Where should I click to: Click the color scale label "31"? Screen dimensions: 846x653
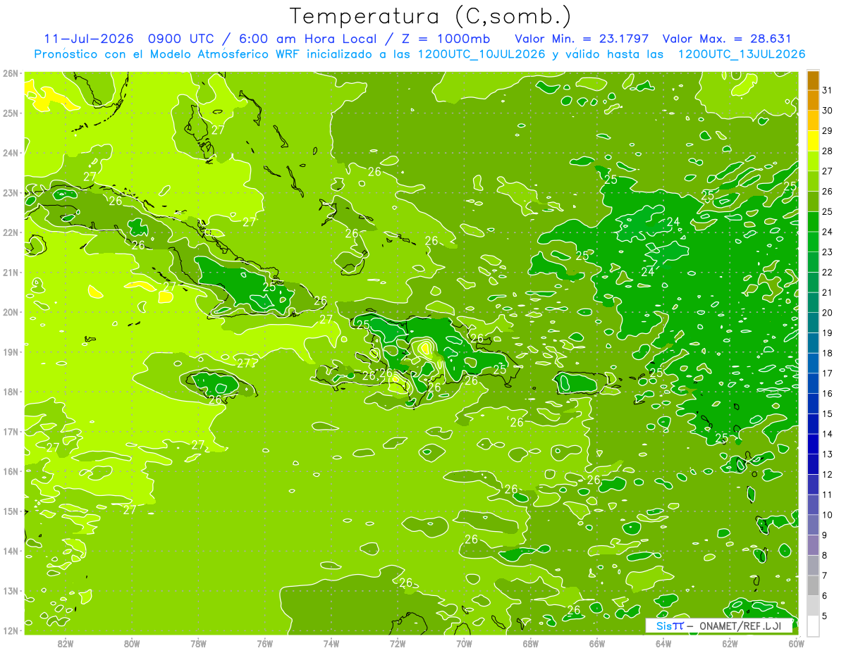[827, 90]
